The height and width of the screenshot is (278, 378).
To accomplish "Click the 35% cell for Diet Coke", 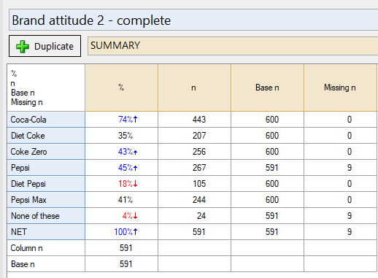I will 121,136.
